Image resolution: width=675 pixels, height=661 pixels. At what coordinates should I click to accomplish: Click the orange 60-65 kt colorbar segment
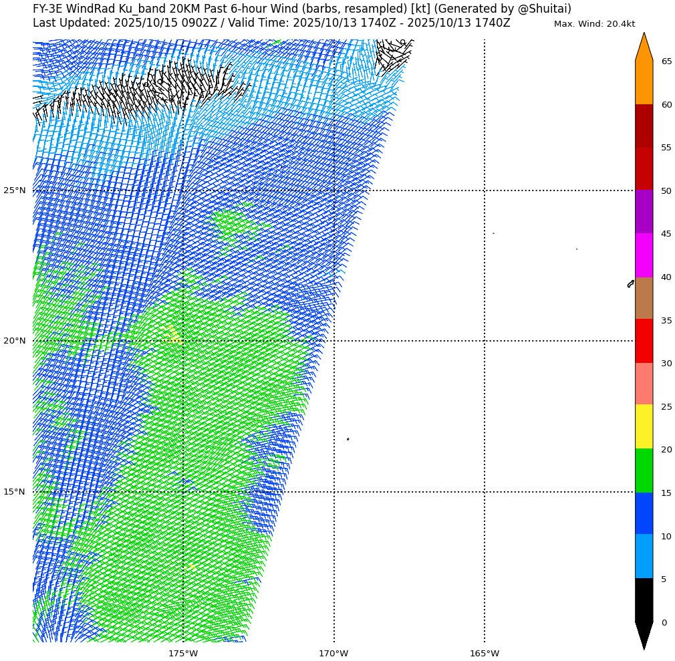click(x=644, y=82)
